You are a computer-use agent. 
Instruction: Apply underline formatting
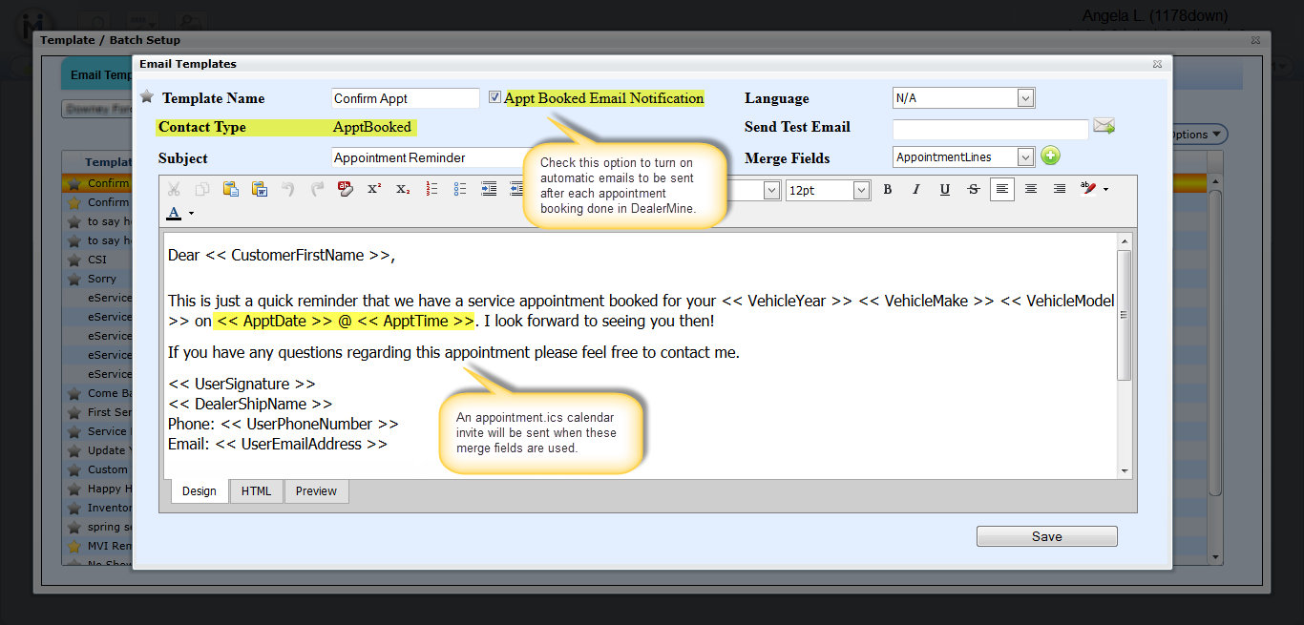(944, 189)
